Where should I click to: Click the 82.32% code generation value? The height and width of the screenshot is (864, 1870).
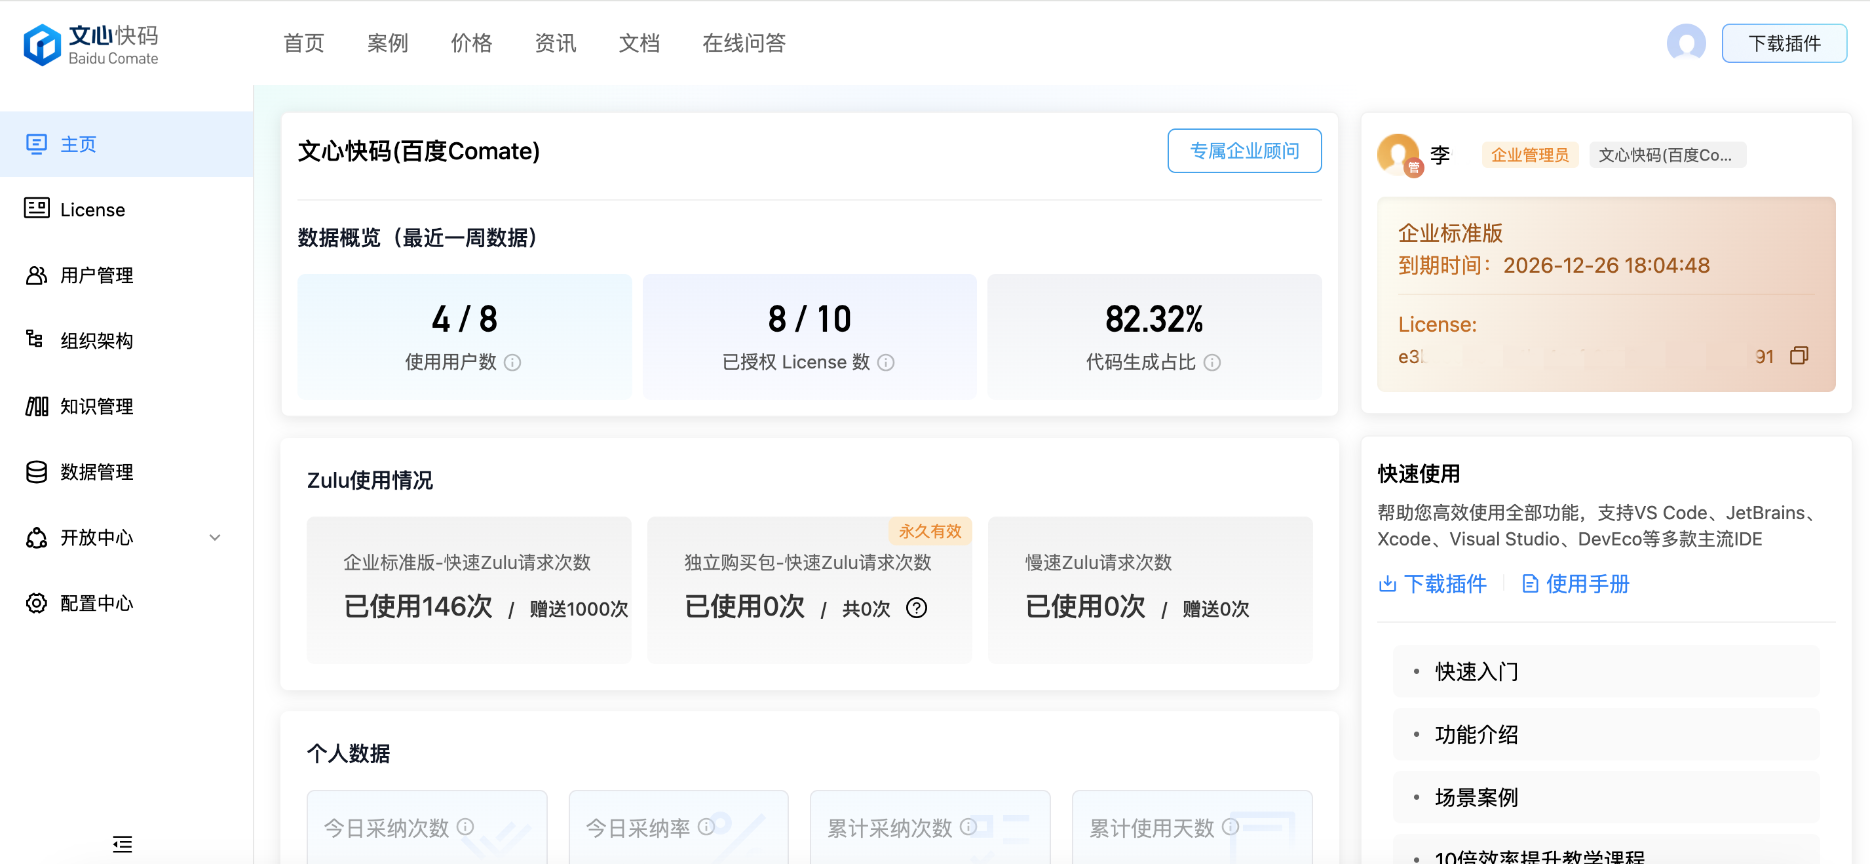click(1154, 319)
